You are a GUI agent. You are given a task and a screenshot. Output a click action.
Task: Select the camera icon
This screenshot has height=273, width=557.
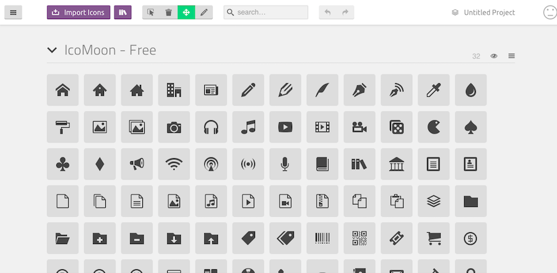click(x=174, y=127)
